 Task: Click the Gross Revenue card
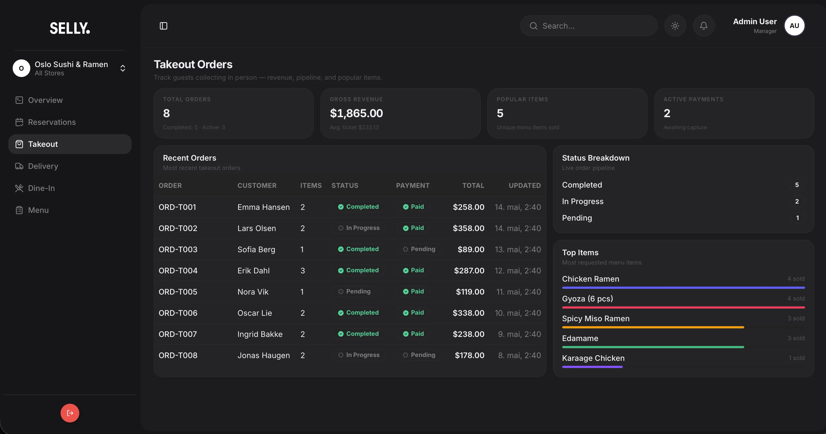click(400, 113)
